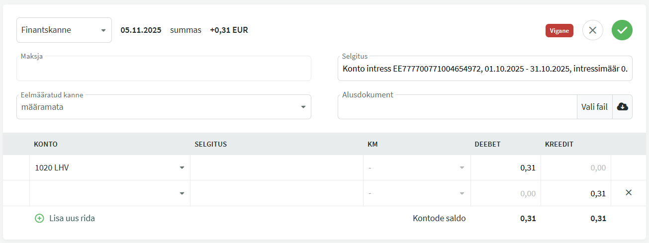Click the deebet 0,31 field of 1020 LHV row
Screen dimensions: 649x243
coord(505,167)
